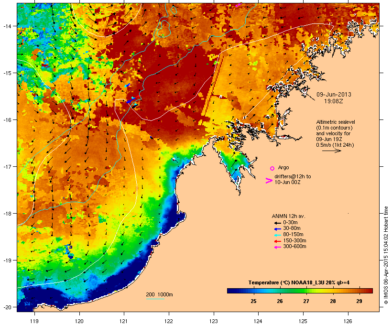Click the '150-300m' depth label
This screenshot has width=392, height=325.
click(294, 240)
